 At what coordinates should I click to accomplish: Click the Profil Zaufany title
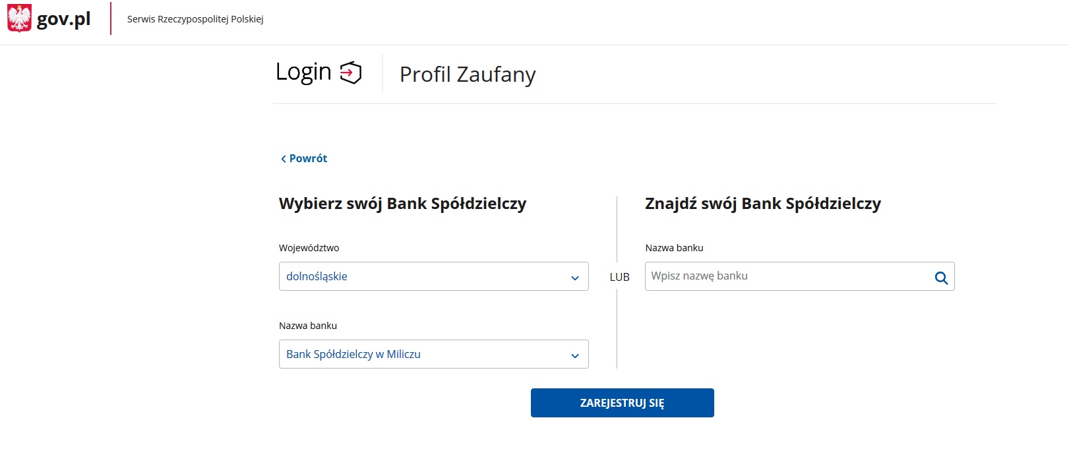468,75
